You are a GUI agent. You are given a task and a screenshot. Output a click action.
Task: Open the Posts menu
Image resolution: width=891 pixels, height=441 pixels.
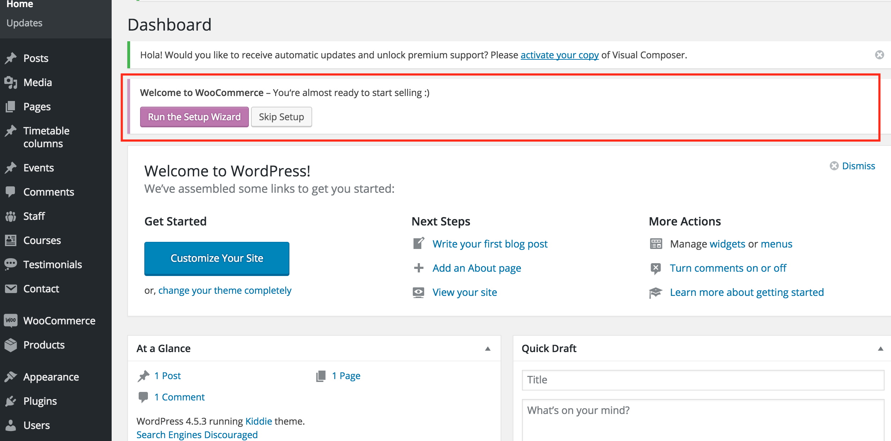(x=36, y=58)
